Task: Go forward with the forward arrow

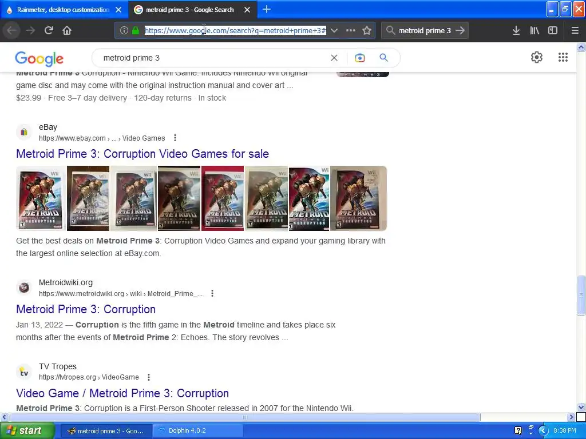Action: click(x=30, y=31)
